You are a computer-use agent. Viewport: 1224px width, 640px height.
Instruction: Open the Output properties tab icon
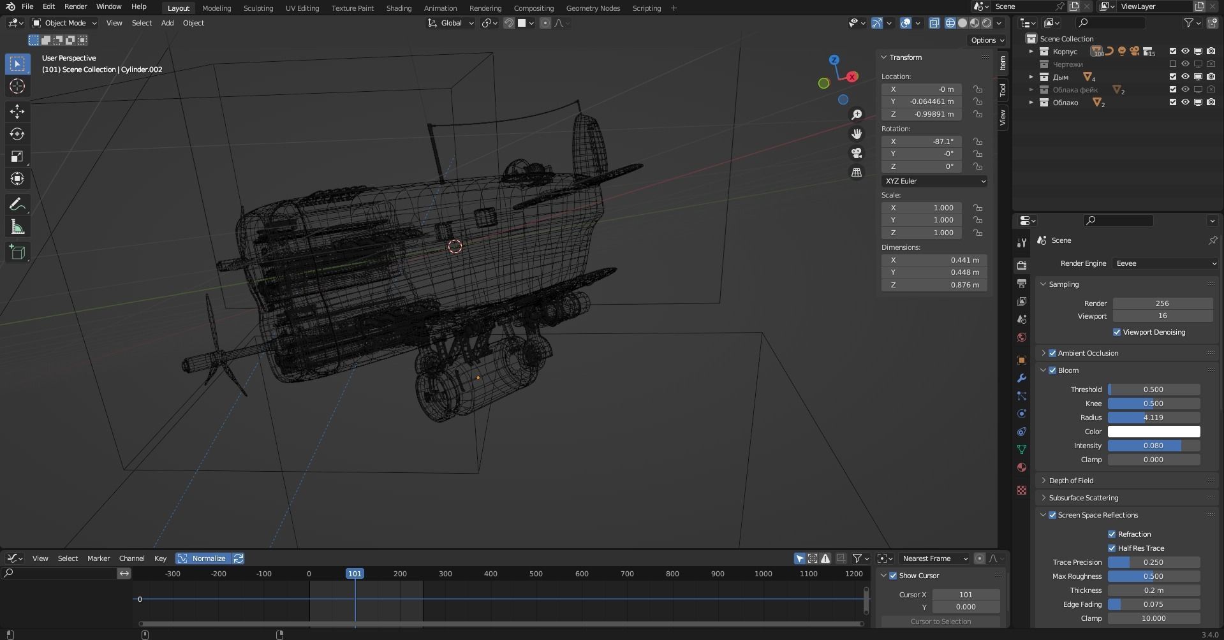1022,283
